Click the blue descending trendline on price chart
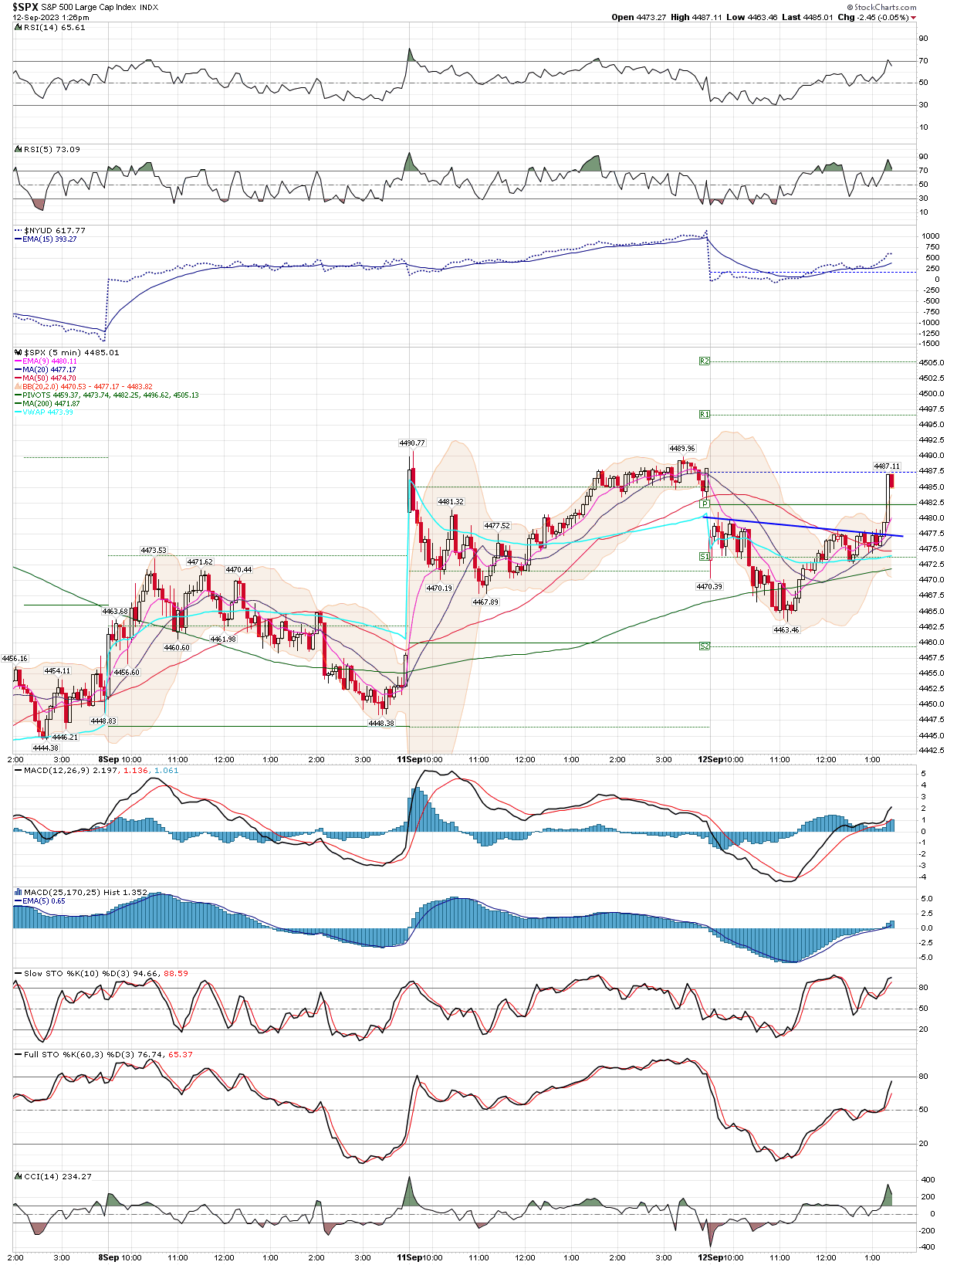 click(x=803, y=527)
